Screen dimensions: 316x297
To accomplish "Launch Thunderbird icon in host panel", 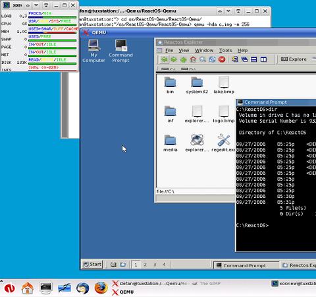I will 82,288.
